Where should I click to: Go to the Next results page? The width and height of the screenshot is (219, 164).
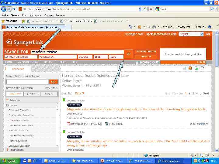(206, 94)
